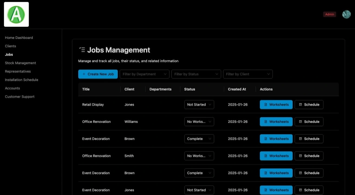
Task: Click Retail Display's created date 2025-01-26
Action: [x=238, y=105]
